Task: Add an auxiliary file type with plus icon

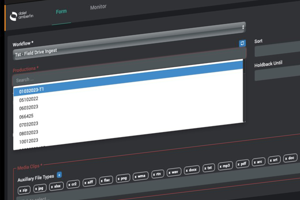Action: click(x=59, y=175)
